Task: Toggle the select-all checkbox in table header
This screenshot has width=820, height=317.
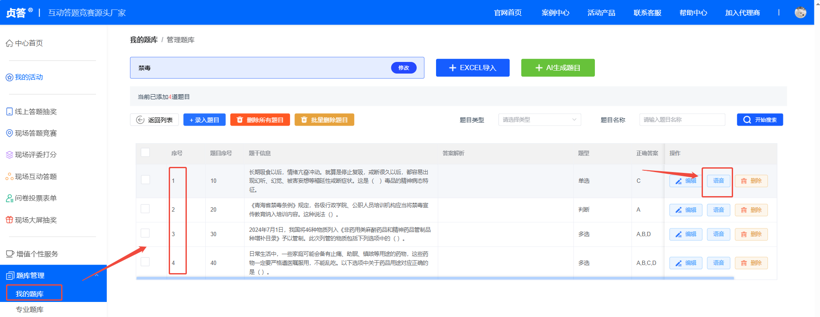Action: coord(145,152)
